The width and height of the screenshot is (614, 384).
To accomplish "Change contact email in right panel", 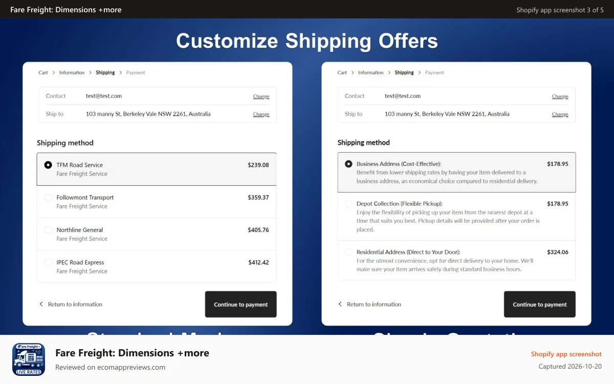I will 560,96.
